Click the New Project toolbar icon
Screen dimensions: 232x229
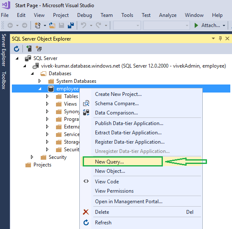(38, 25)
